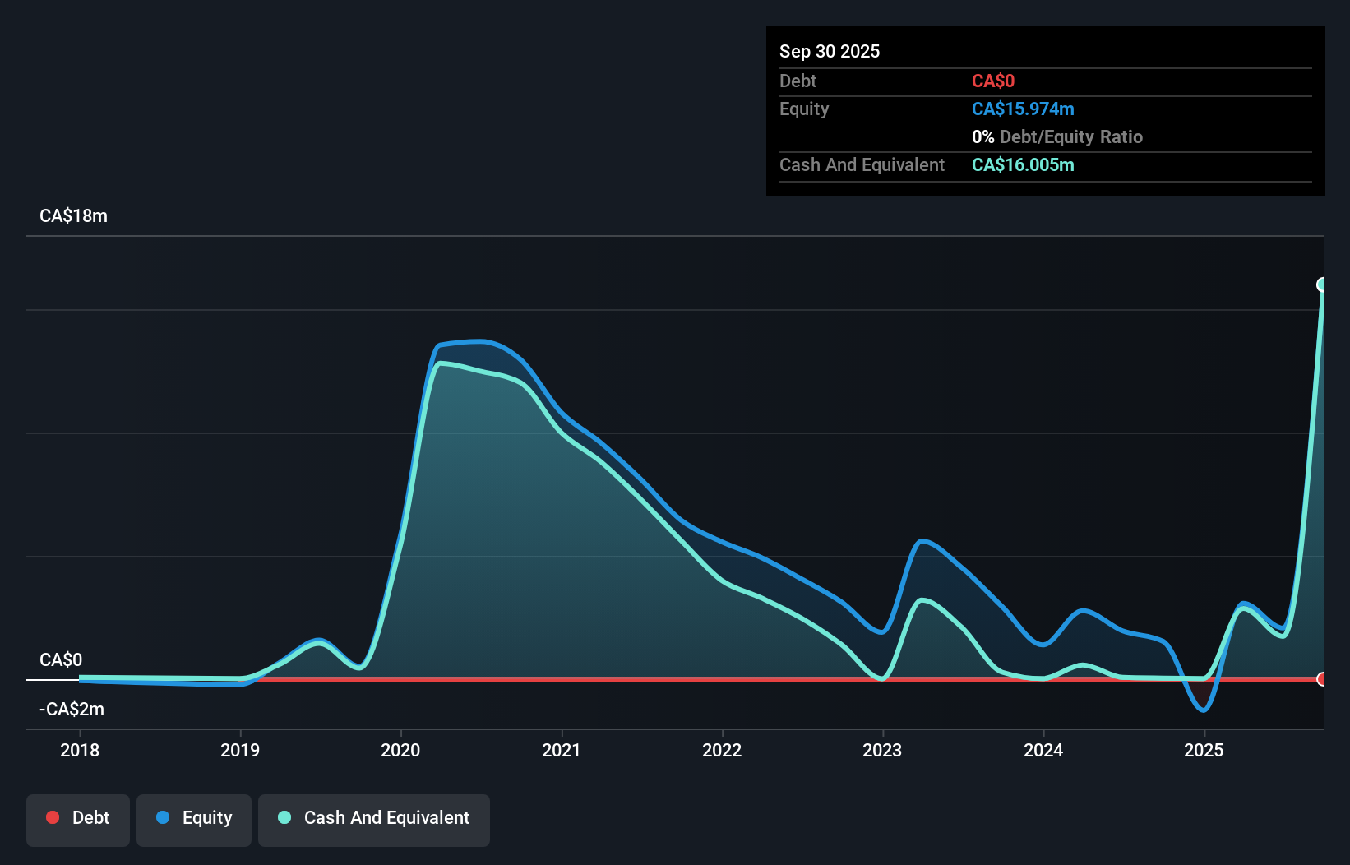Click the CA$18m gridline label

click(x=73, y=215)
